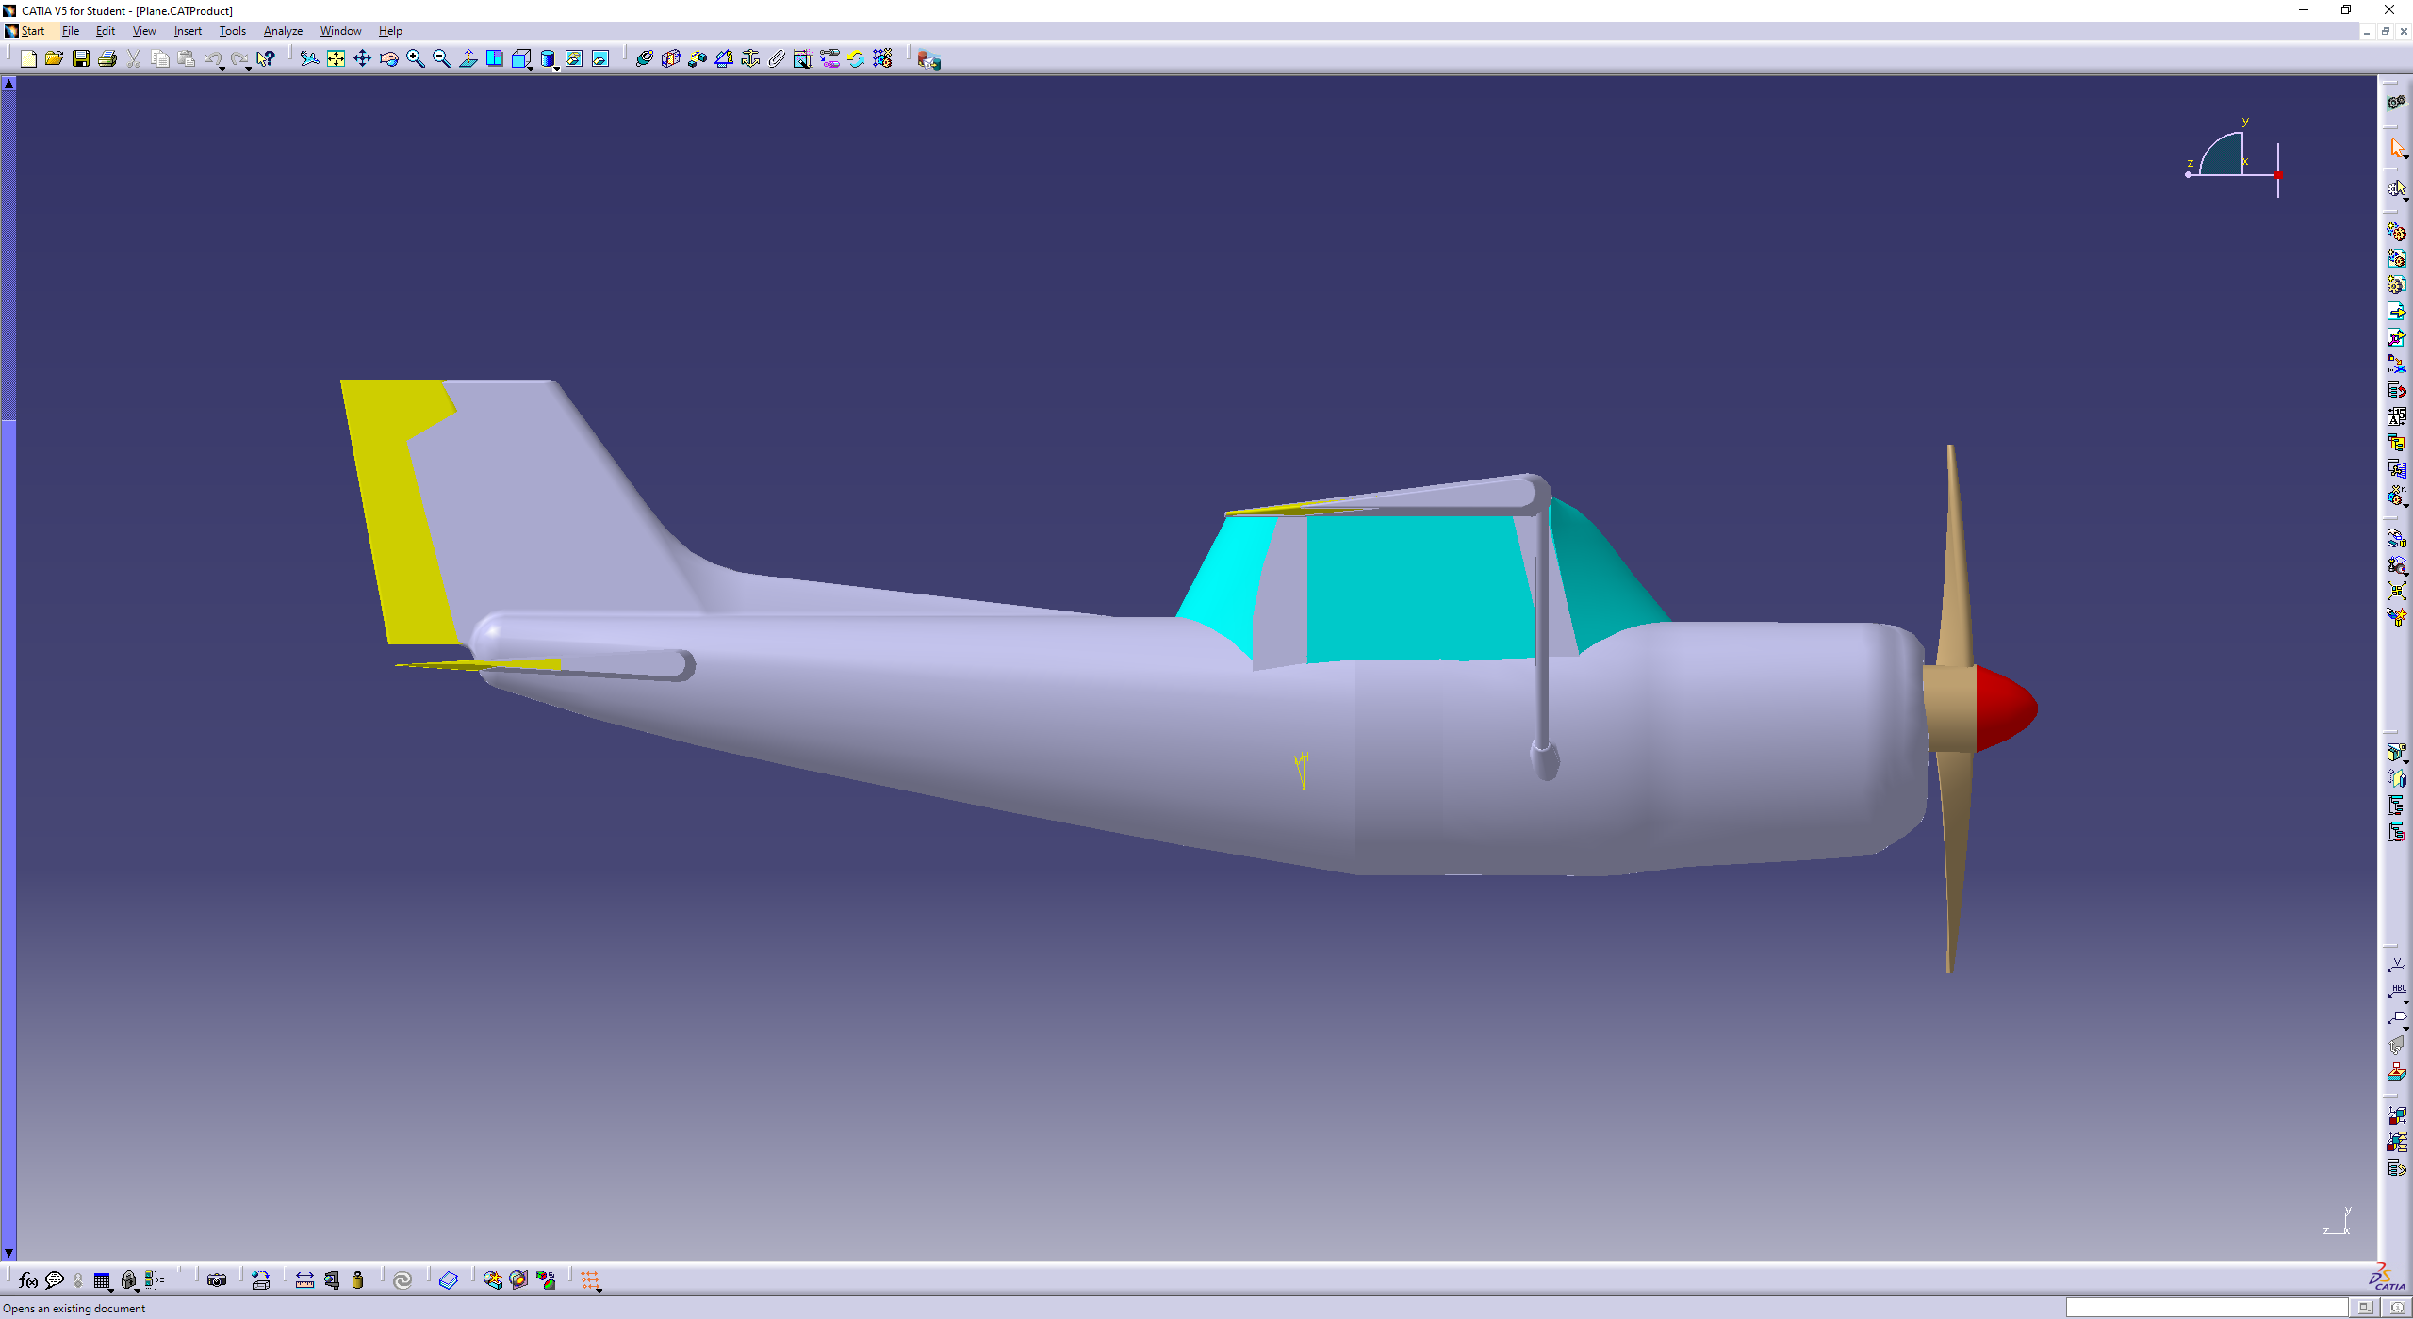2413x1319 pixels.
Task: Expand the View Mode dropdown arrow
Action: click(557, 68)
